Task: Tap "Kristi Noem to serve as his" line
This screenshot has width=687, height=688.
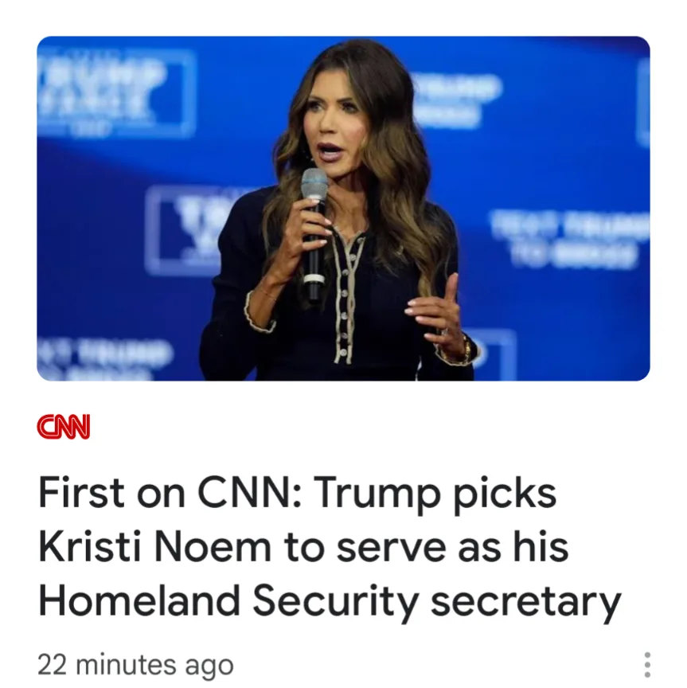Action: 303,547
